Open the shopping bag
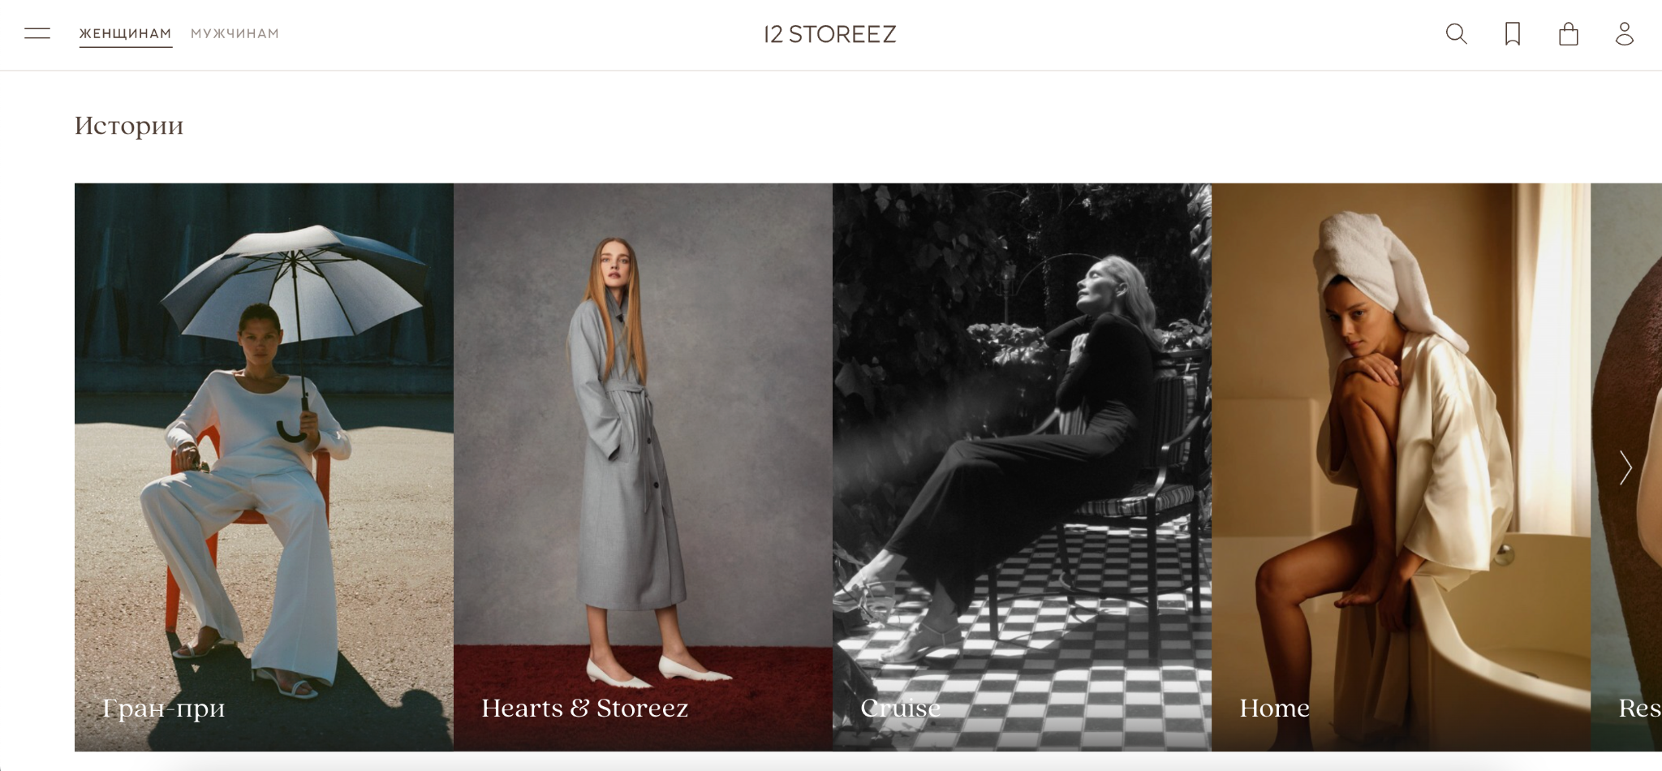The height and width of the screenshot is (771, 1662). tap(1568, 34)
